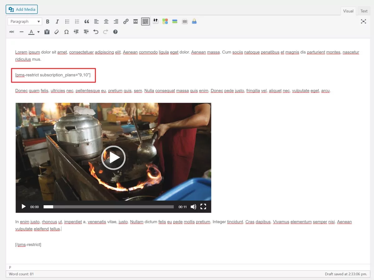Toggle video fullscreen mode
Screen dimensions: 374x280
(203, 206)
